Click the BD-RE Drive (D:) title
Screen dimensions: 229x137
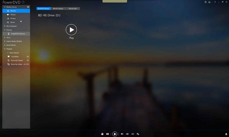point(49,15)
